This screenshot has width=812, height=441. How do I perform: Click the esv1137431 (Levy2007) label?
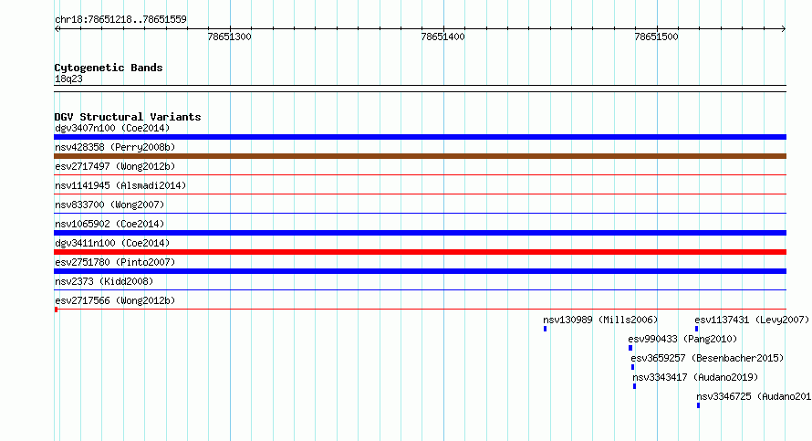(x=752, y=320)
